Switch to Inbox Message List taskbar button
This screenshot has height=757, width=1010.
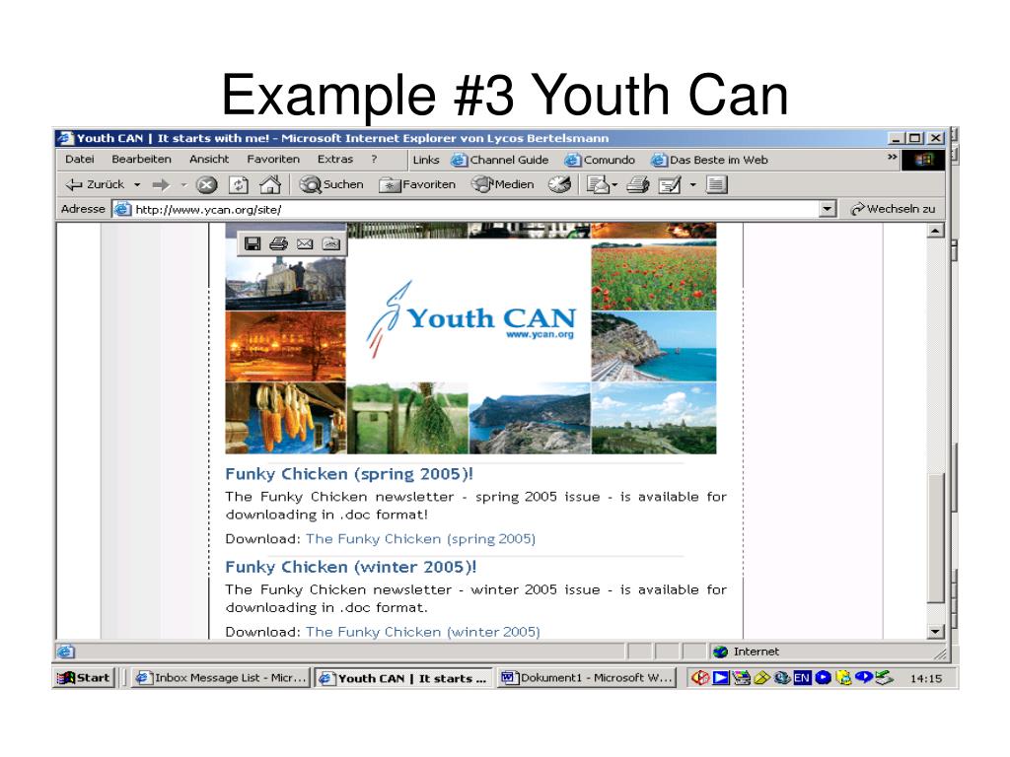221,678
